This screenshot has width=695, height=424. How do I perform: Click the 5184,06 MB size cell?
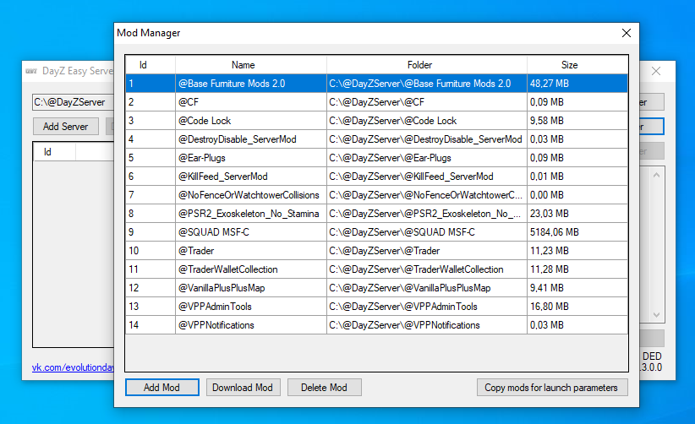[577, 232]
